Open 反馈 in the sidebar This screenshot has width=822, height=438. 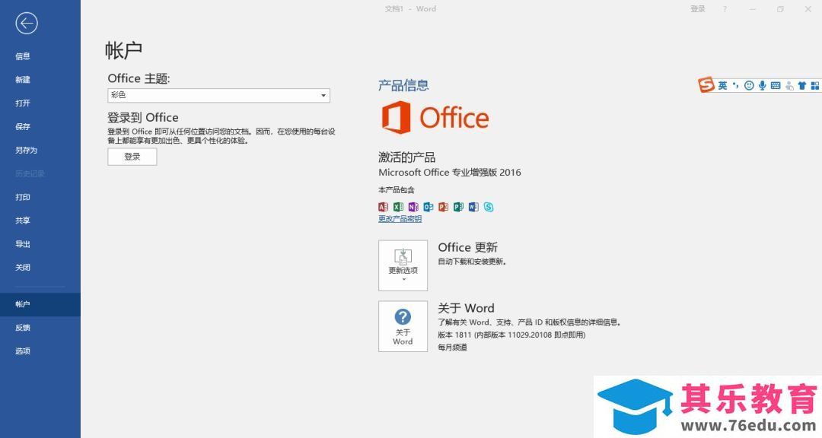point(23,328)
